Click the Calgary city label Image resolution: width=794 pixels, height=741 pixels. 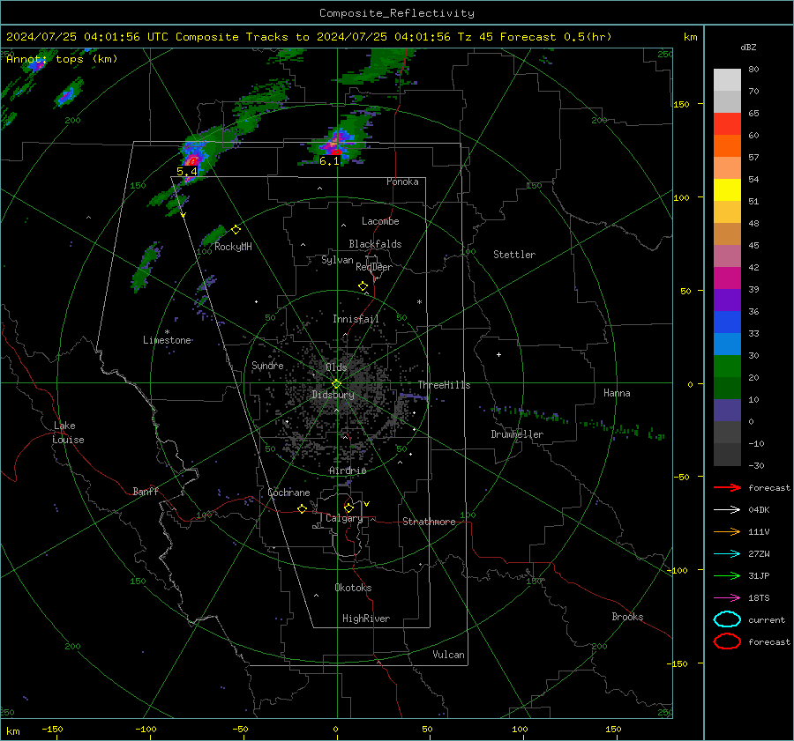pyautogui.click(x=344, y=518)
